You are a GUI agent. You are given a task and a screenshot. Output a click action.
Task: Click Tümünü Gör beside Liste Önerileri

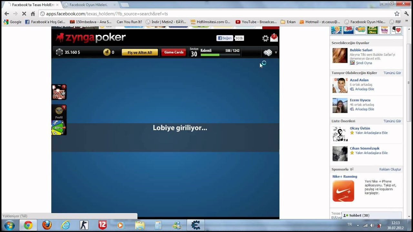[392, 121]
